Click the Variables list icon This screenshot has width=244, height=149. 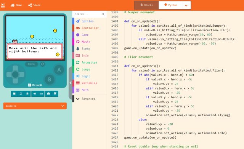point(78,83)
